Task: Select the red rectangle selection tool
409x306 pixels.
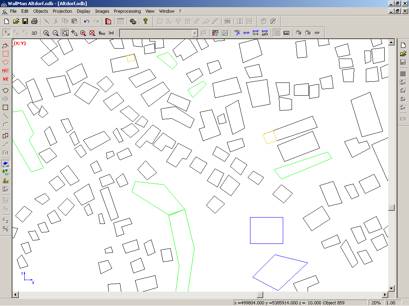Action: point(6,54)
